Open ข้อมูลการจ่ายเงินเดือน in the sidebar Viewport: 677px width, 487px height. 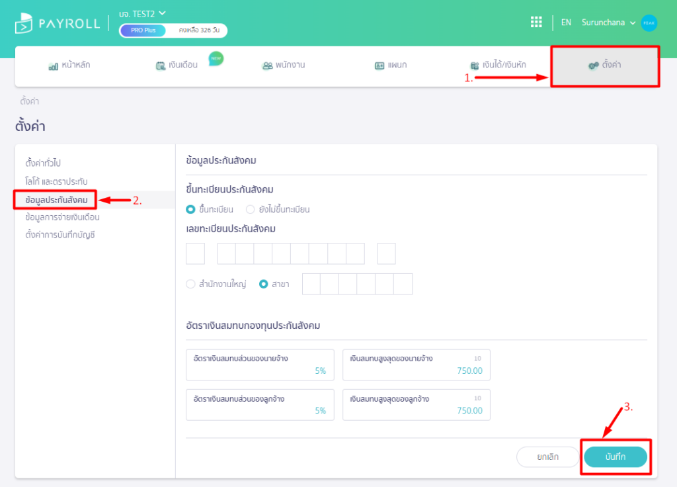[62, 217]
